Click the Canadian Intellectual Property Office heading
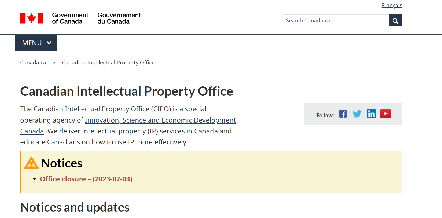Screen dimensions: 442x218 click(x=126, y=91)
